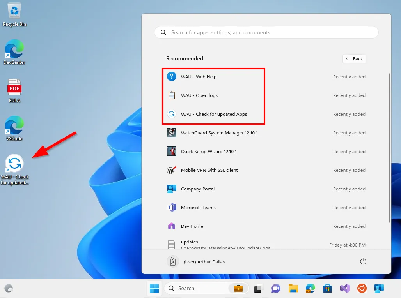
Task: Click the Quick Setup Wizard 12.10.1 icon
Action: [172, 151]
